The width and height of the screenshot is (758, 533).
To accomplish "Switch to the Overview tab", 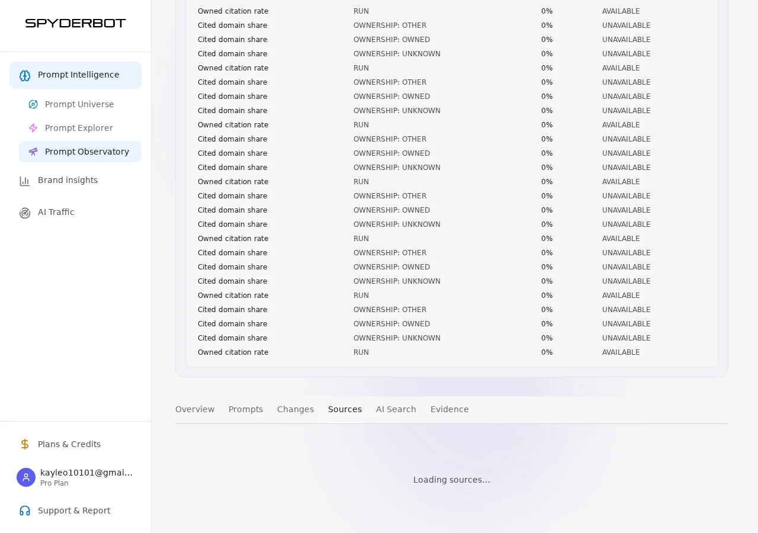I will tap(195, 409).
